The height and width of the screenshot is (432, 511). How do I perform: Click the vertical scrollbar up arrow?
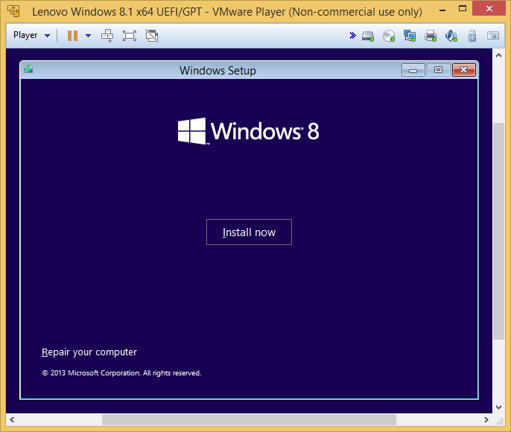[x=498, y=55]
